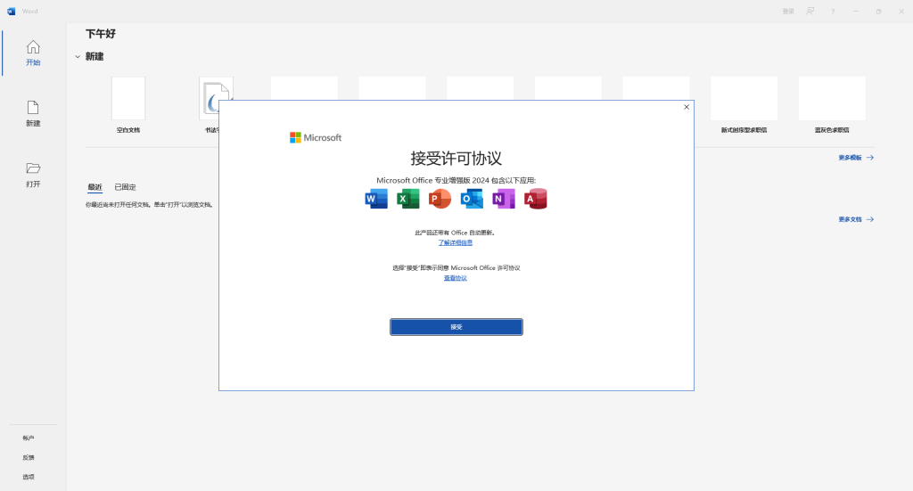Open the 了解详细信息 link
The height and width of the screenshot is (491, 913).
tap(456, 242)
